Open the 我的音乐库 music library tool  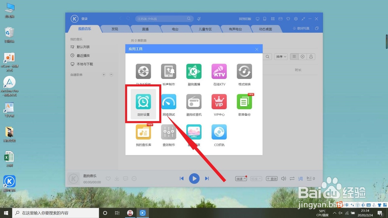[143, 135]
